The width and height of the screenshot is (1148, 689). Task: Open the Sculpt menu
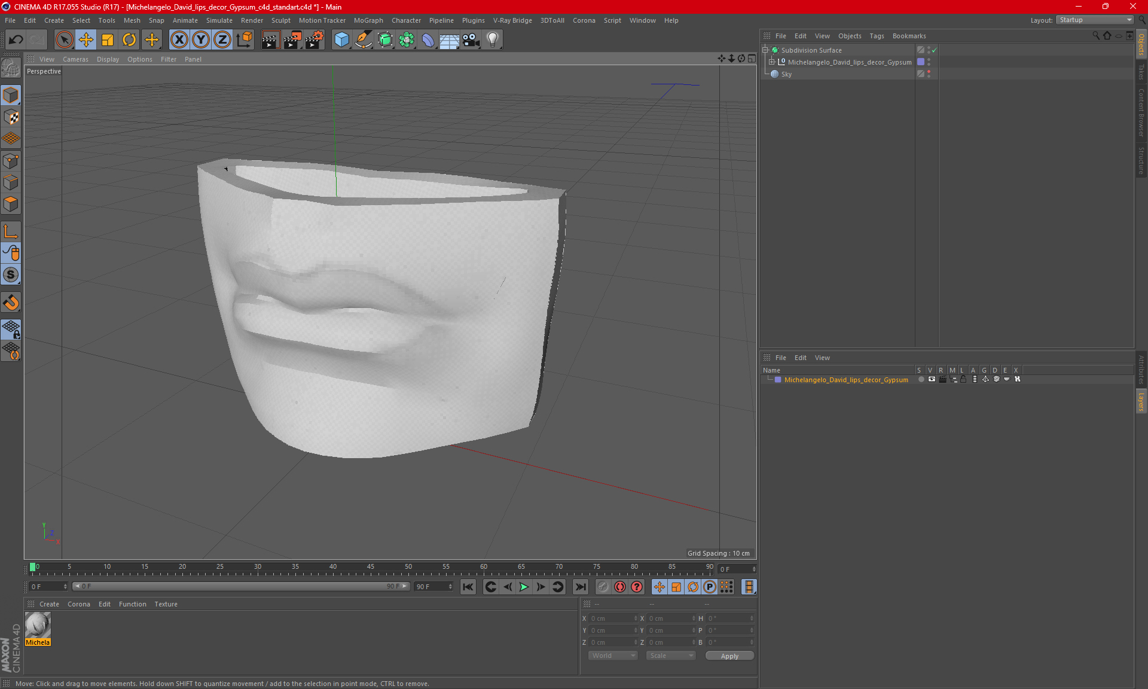tap(280, 20)
